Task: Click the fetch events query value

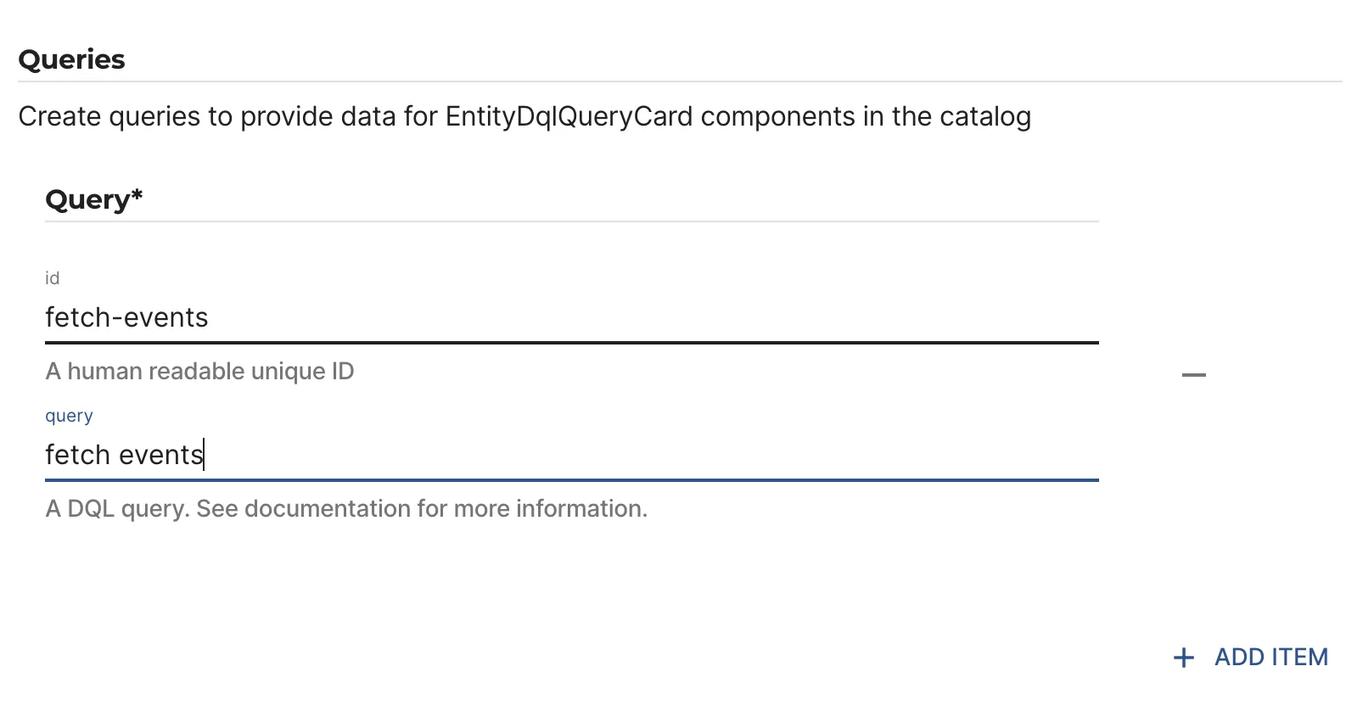Action: point(122,456)
